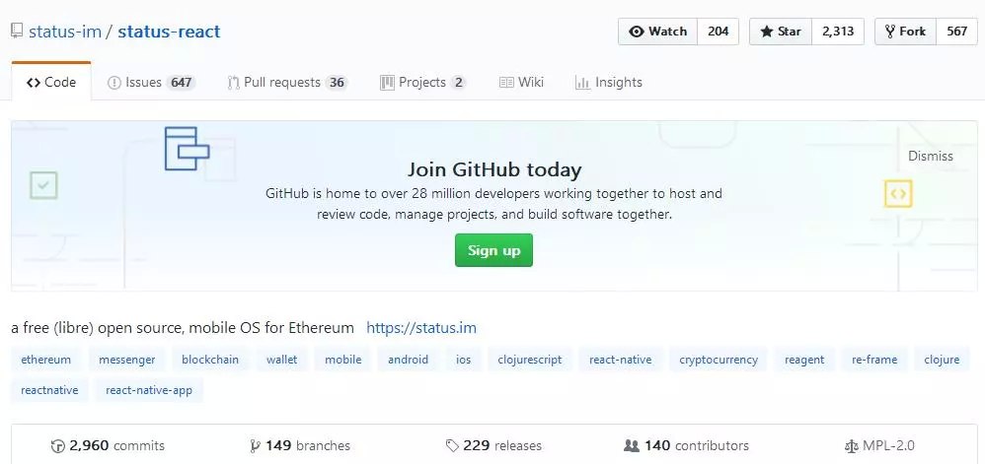985x464 pixels.
Task: Open the https://status.im link
Action: (x=420, y=328)
